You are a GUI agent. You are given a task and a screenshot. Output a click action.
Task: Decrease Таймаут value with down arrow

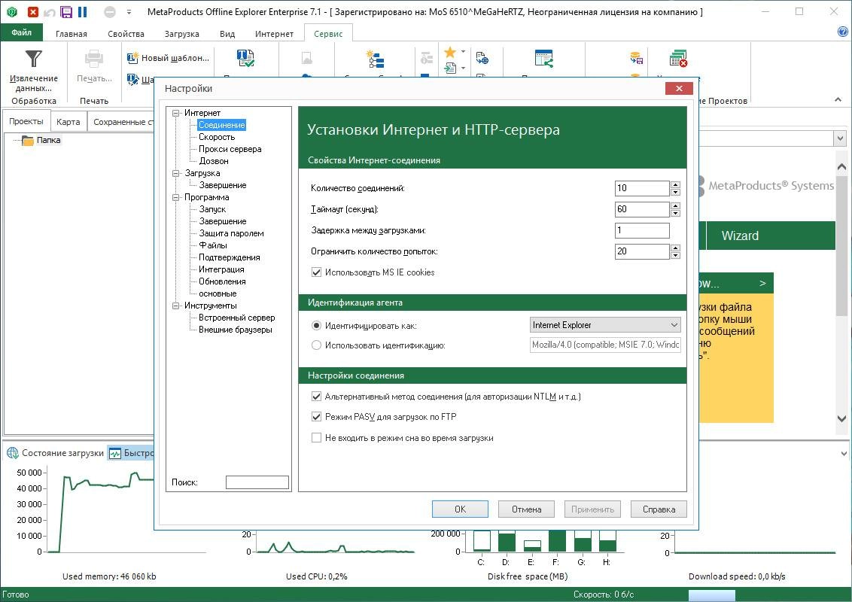[675, 213]
